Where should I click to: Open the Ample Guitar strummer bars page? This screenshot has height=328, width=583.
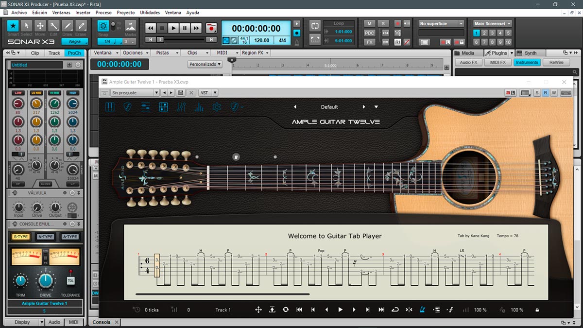pyautogui.click(x=199, y=107)
